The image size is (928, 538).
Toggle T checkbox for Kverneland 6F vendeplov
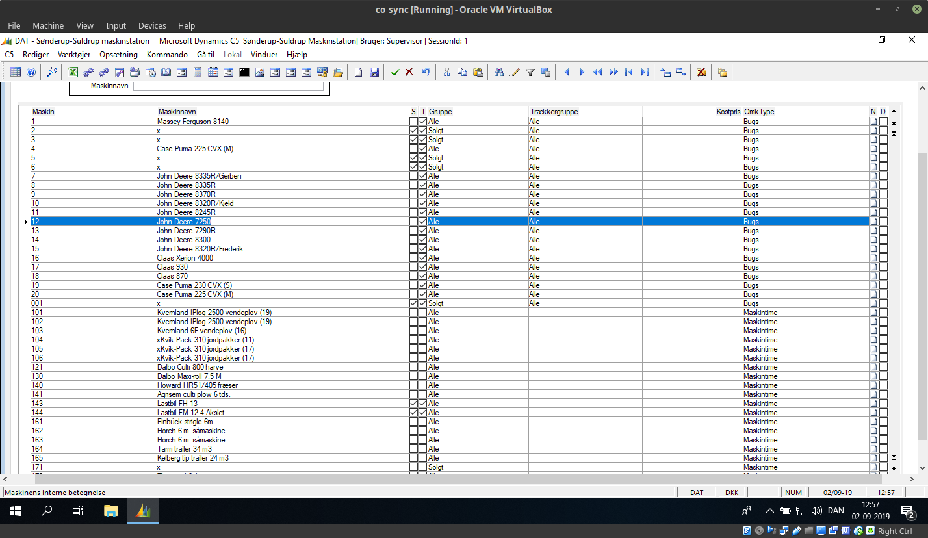click(x=423, y=331)
